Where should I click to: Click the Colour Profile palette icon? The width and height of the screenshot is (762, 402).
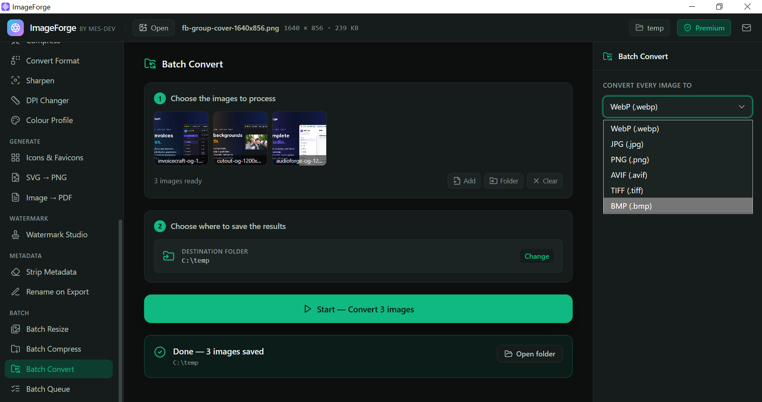point(15,121)
